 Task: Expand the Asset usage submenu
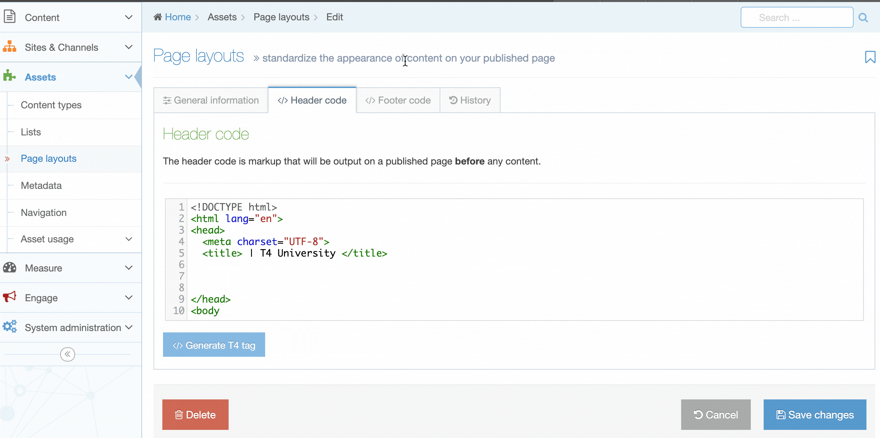[x=129, y=239]
